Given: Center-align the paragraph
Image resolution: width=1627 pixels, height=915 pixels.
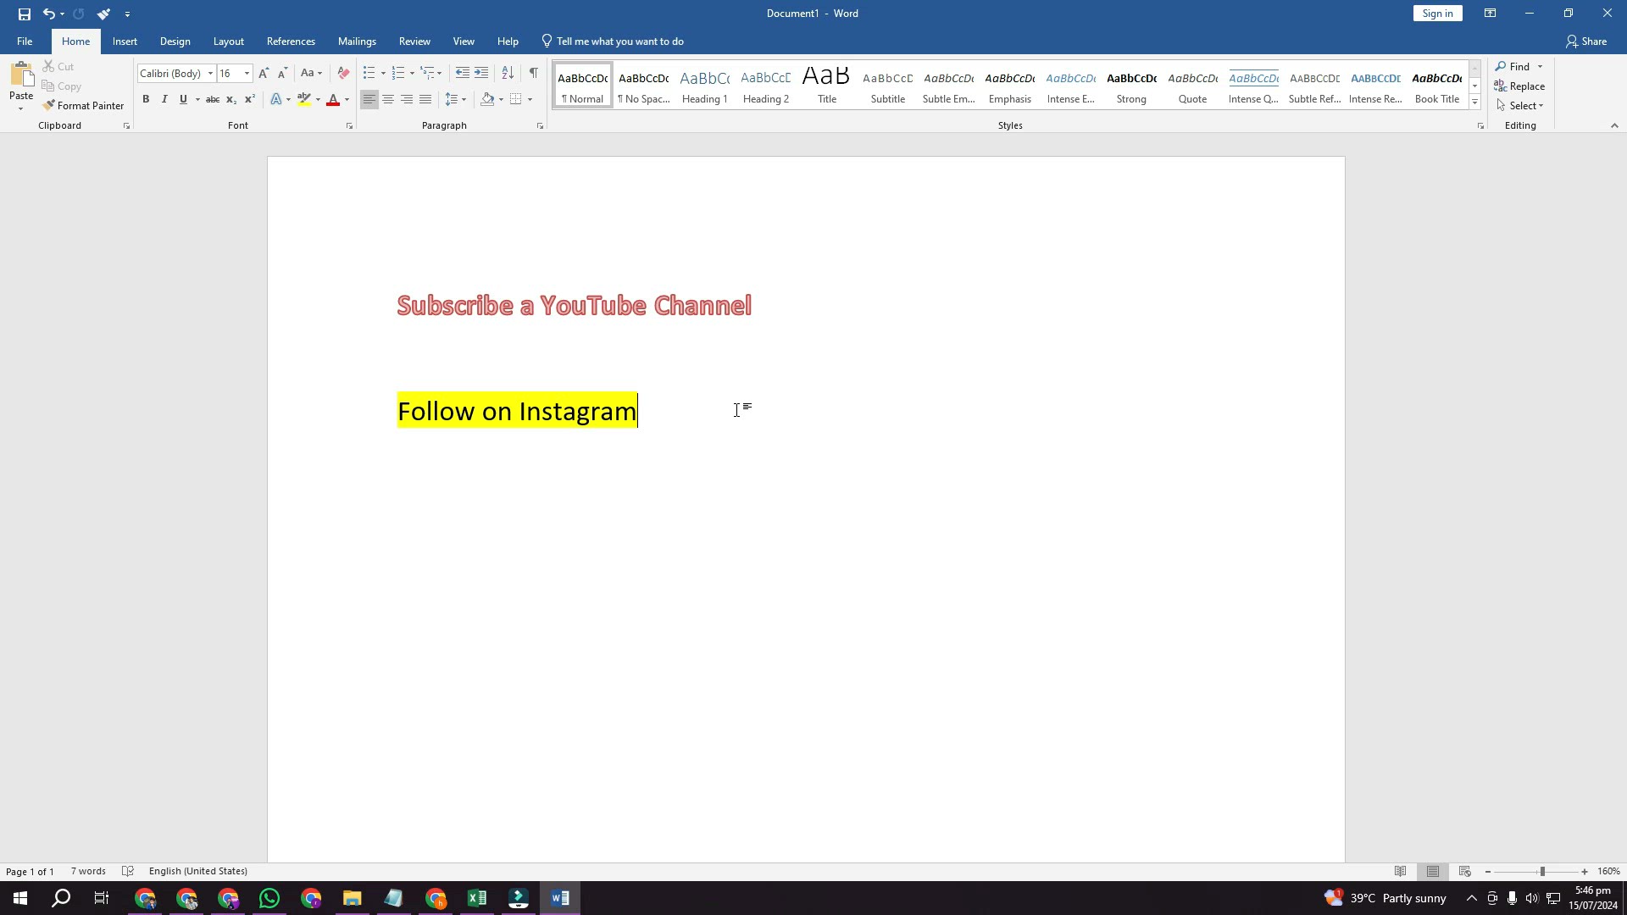Looking at the screenshot, I should tap(388, 100).
